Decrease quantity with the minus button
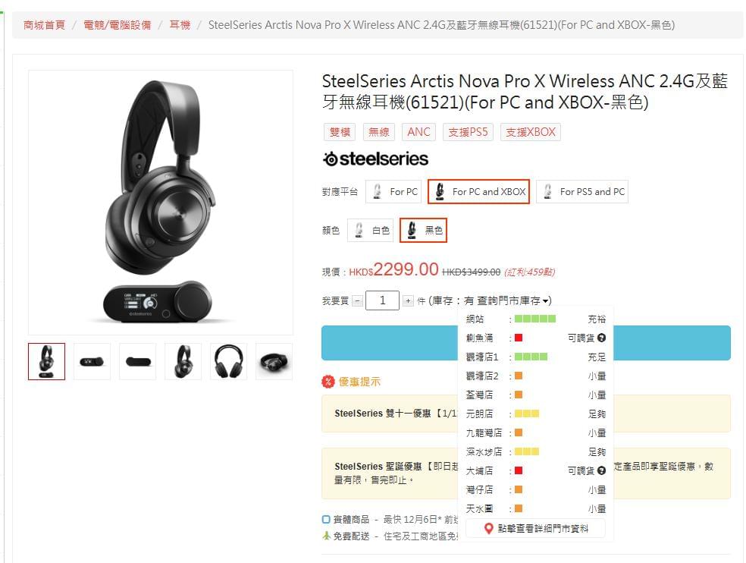 point(358,301)
